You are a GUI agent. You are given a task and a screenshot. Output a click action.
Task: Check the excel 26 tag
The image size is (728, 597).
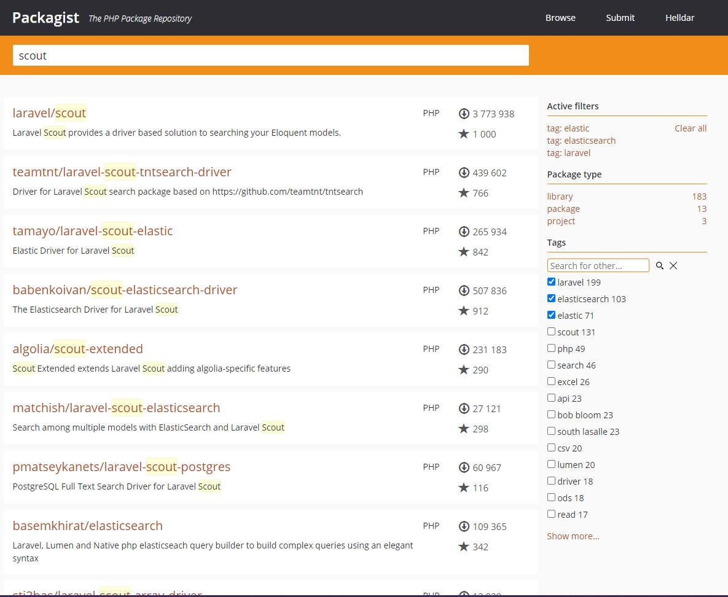(551, 381)
